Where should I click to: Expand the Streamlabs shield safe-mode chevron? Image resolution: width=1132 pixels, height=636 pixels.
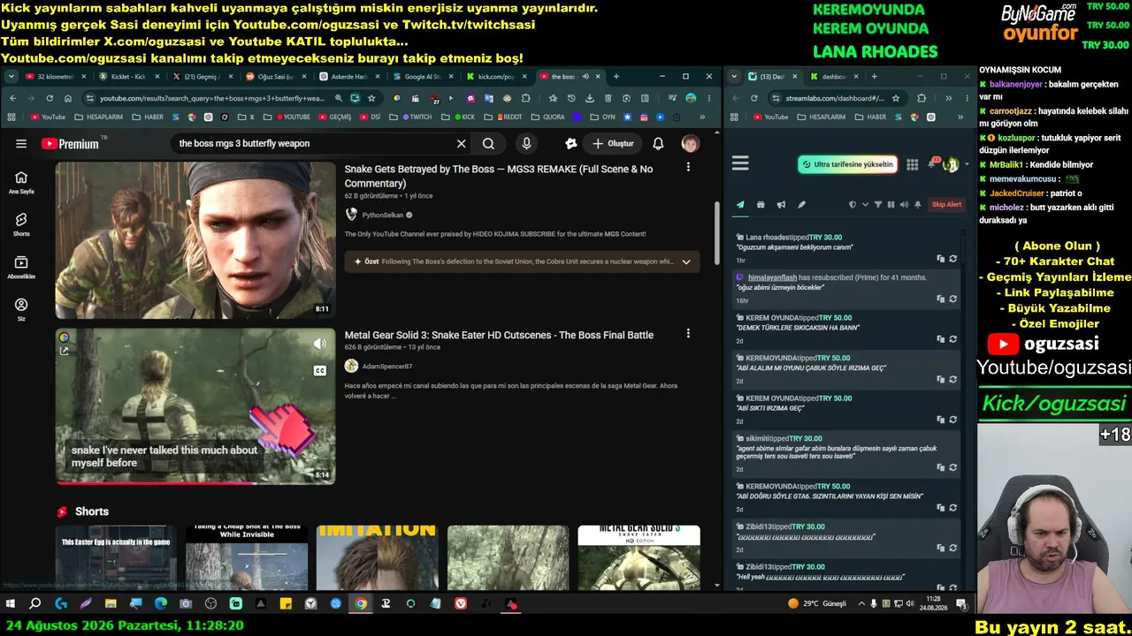point(863,205)
